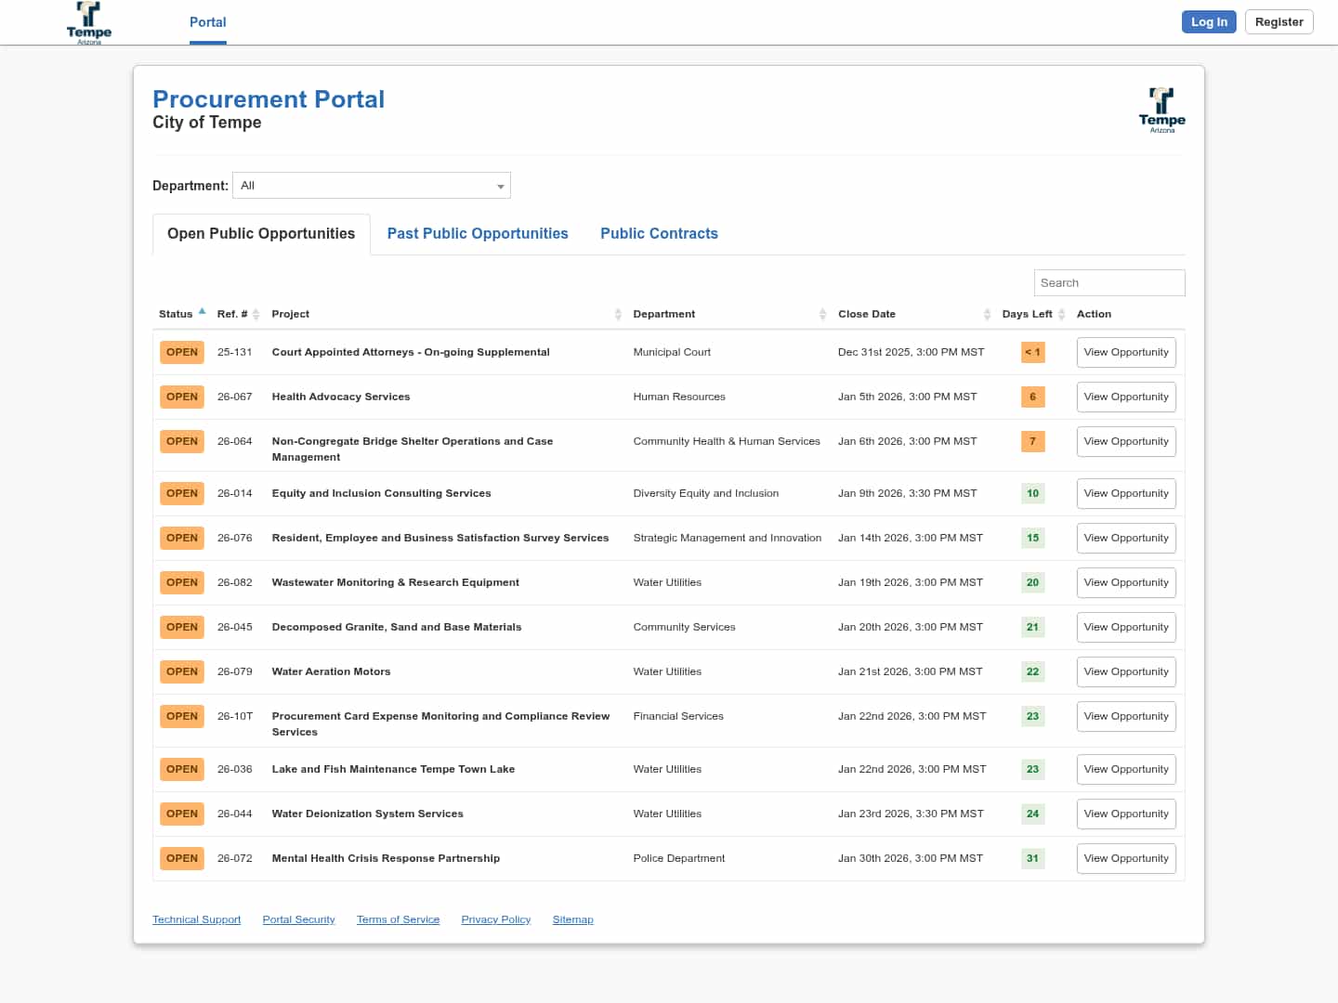View opportunity for Water Aeration Motors
Screen dimensions: 1338x1003
(x=1126, y=672)
